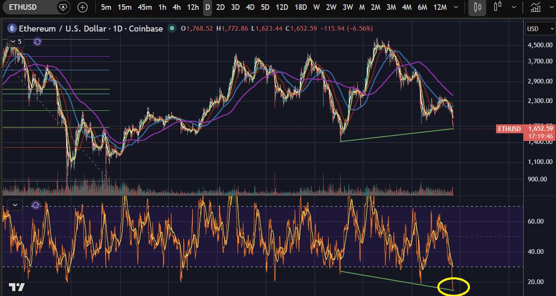The image size is (556, 296).
Task: Click the red ETHUSD price label
Action: click(x=509, y=128)
